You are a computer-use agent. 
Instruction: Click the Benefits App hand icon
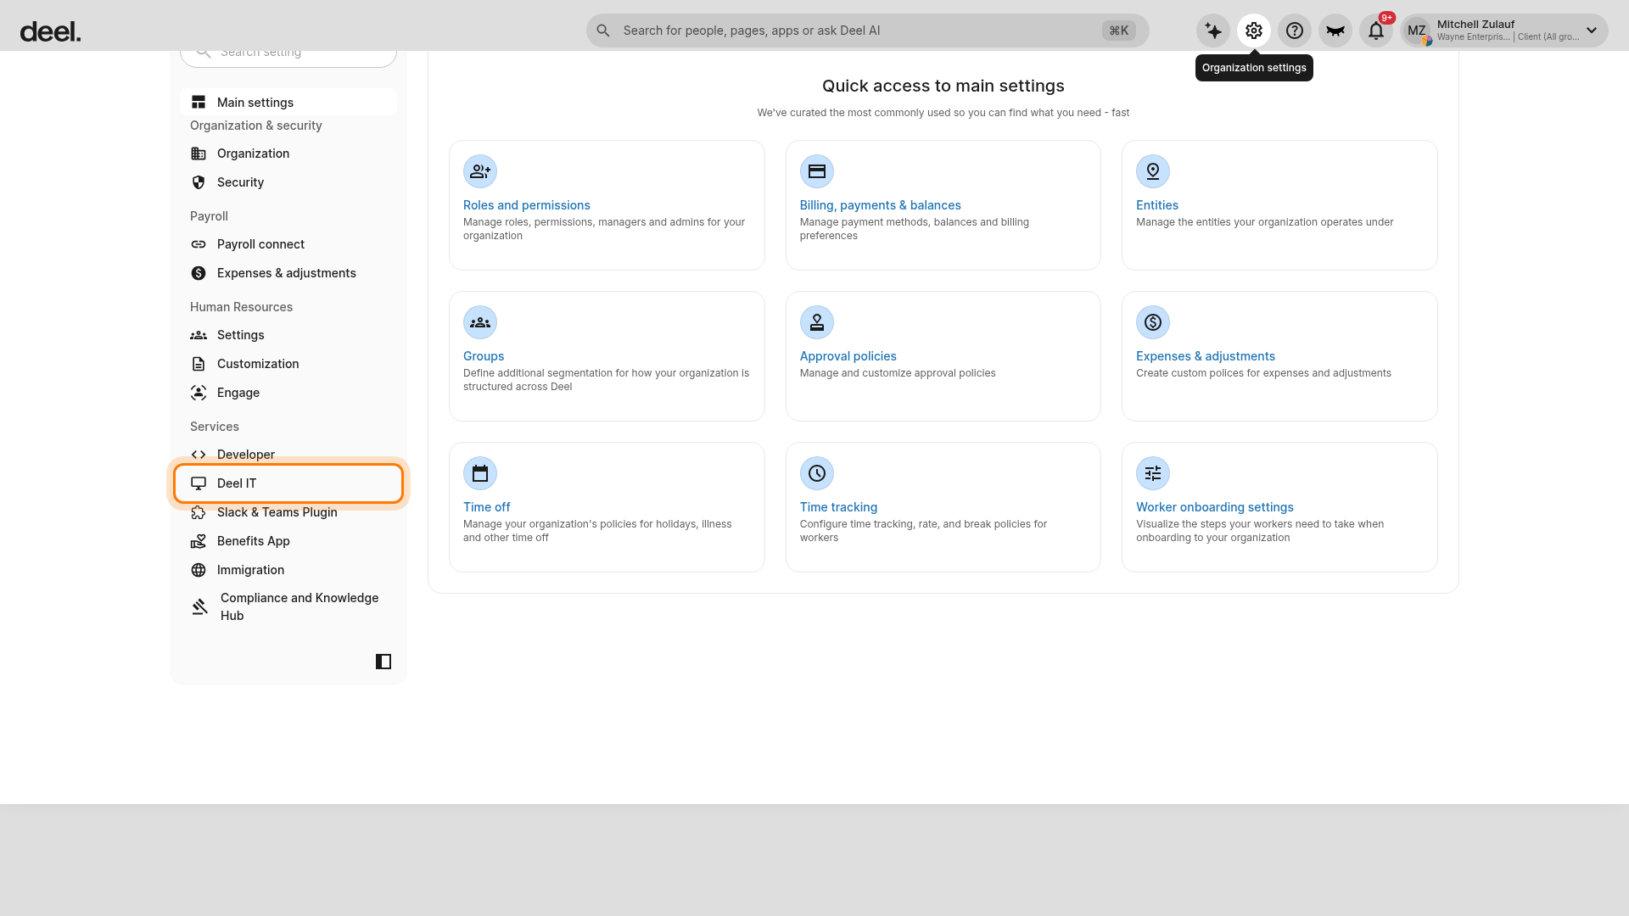(199, 541)
